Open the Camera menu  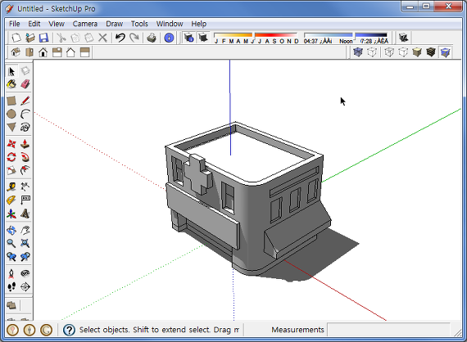(x=85, y=24)
